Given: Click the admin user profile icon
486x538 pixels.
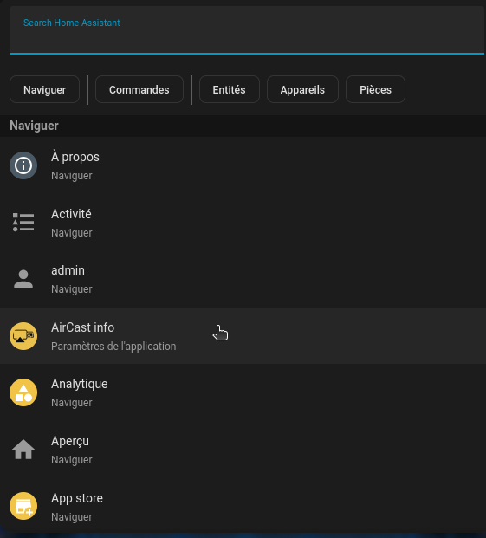Looking at the screenshot, I should [23, 279].
